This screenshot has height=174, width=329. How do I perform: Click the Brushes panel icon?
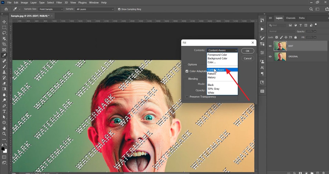pyautogui.click(x=262, y=37)
